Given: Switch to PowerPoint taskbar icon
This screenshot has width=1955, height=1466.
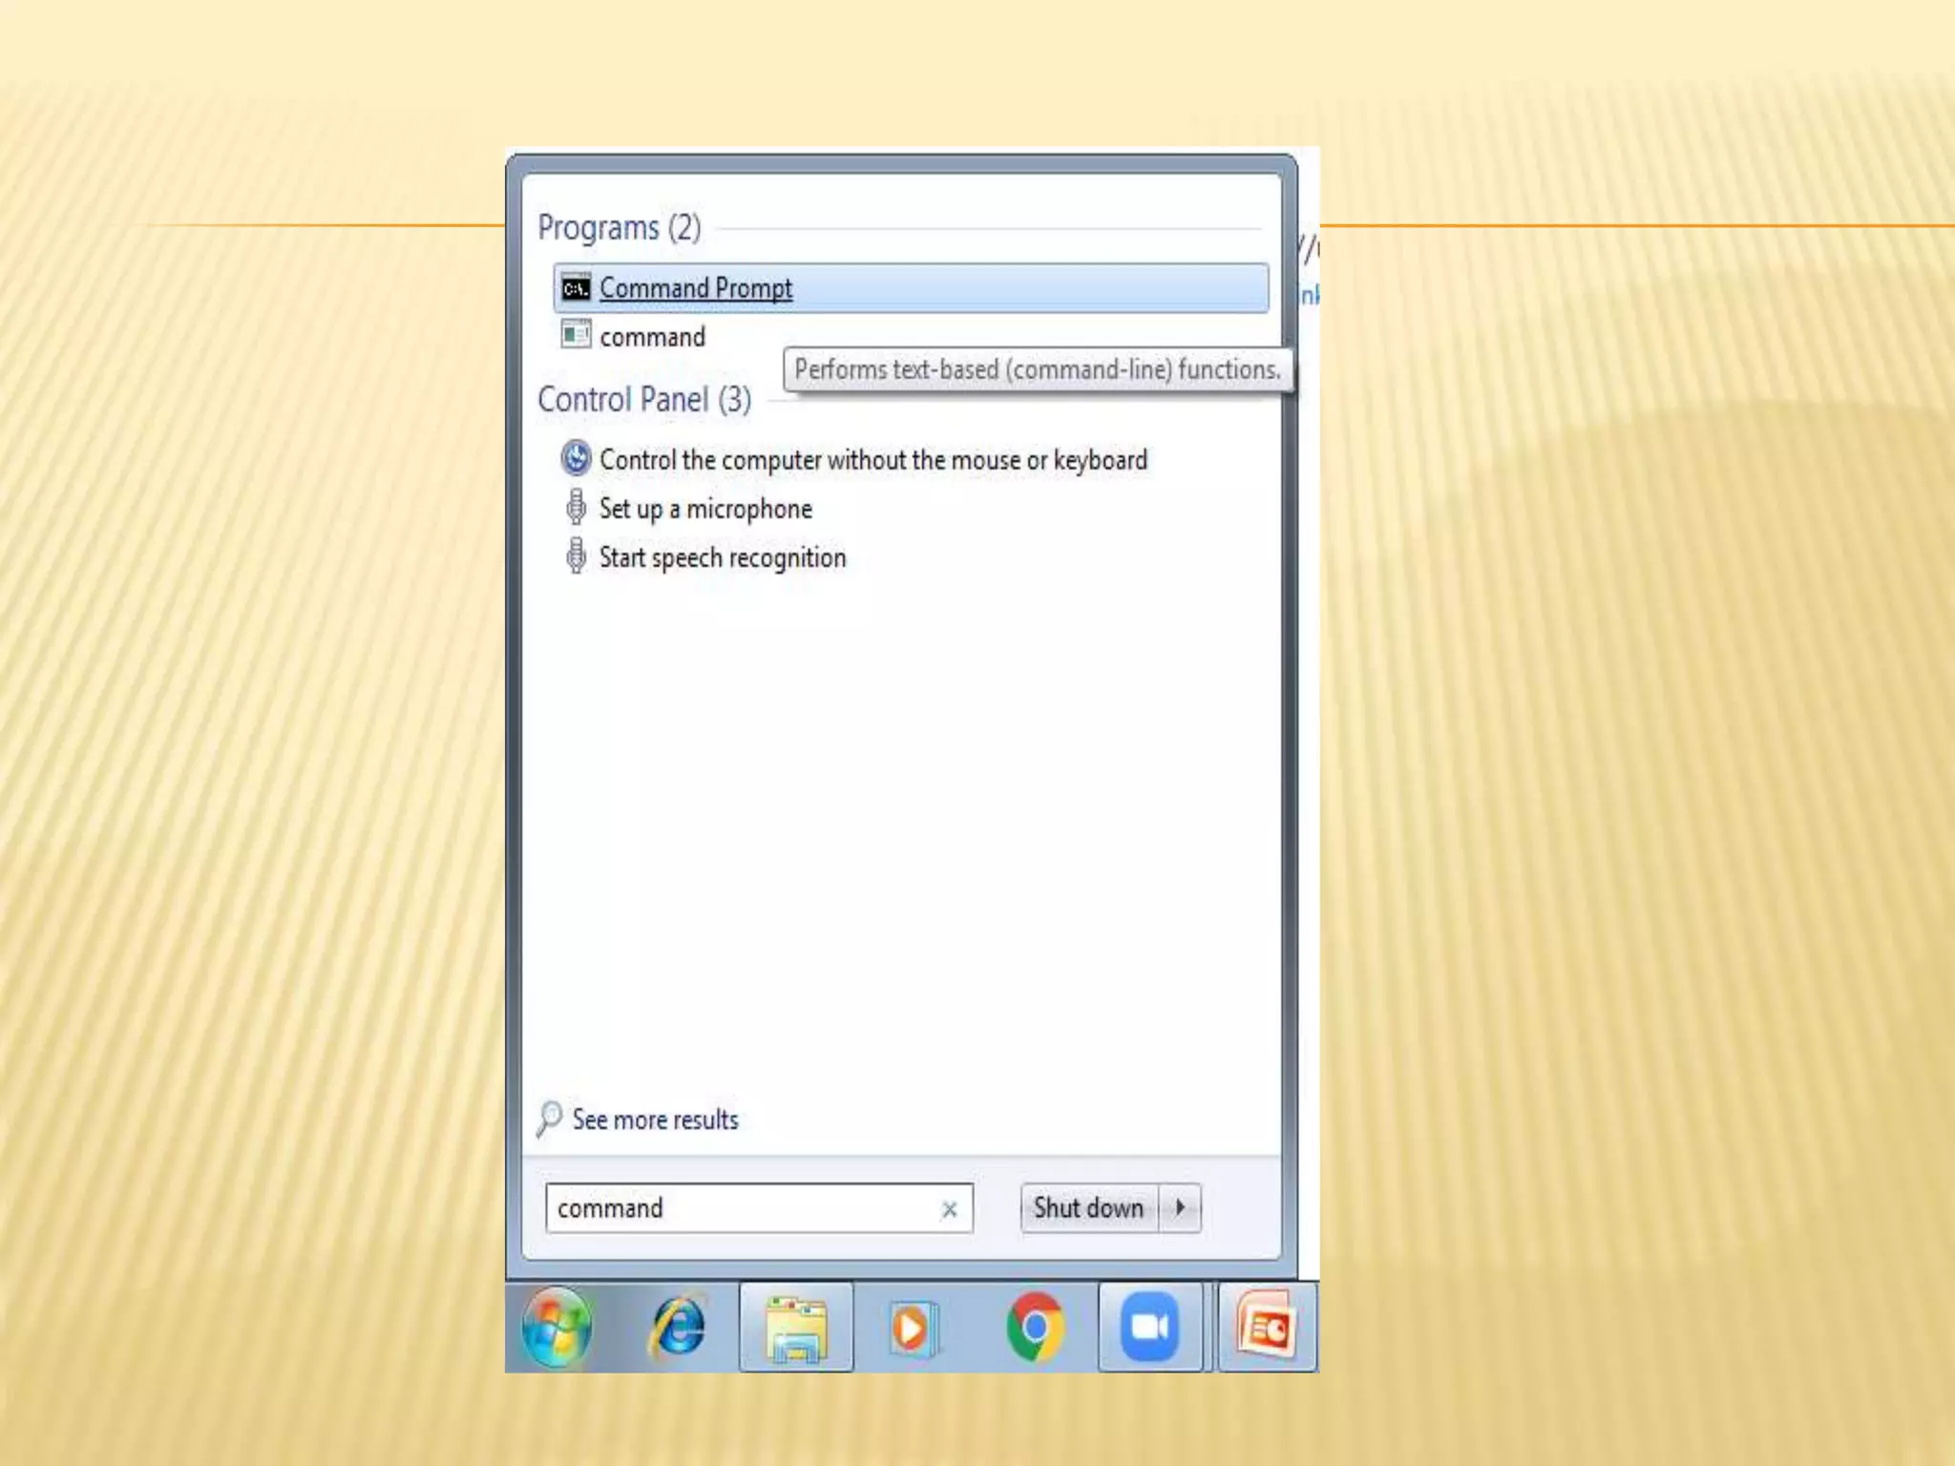Looking at the screenshot, I should click(1267, 1328).
